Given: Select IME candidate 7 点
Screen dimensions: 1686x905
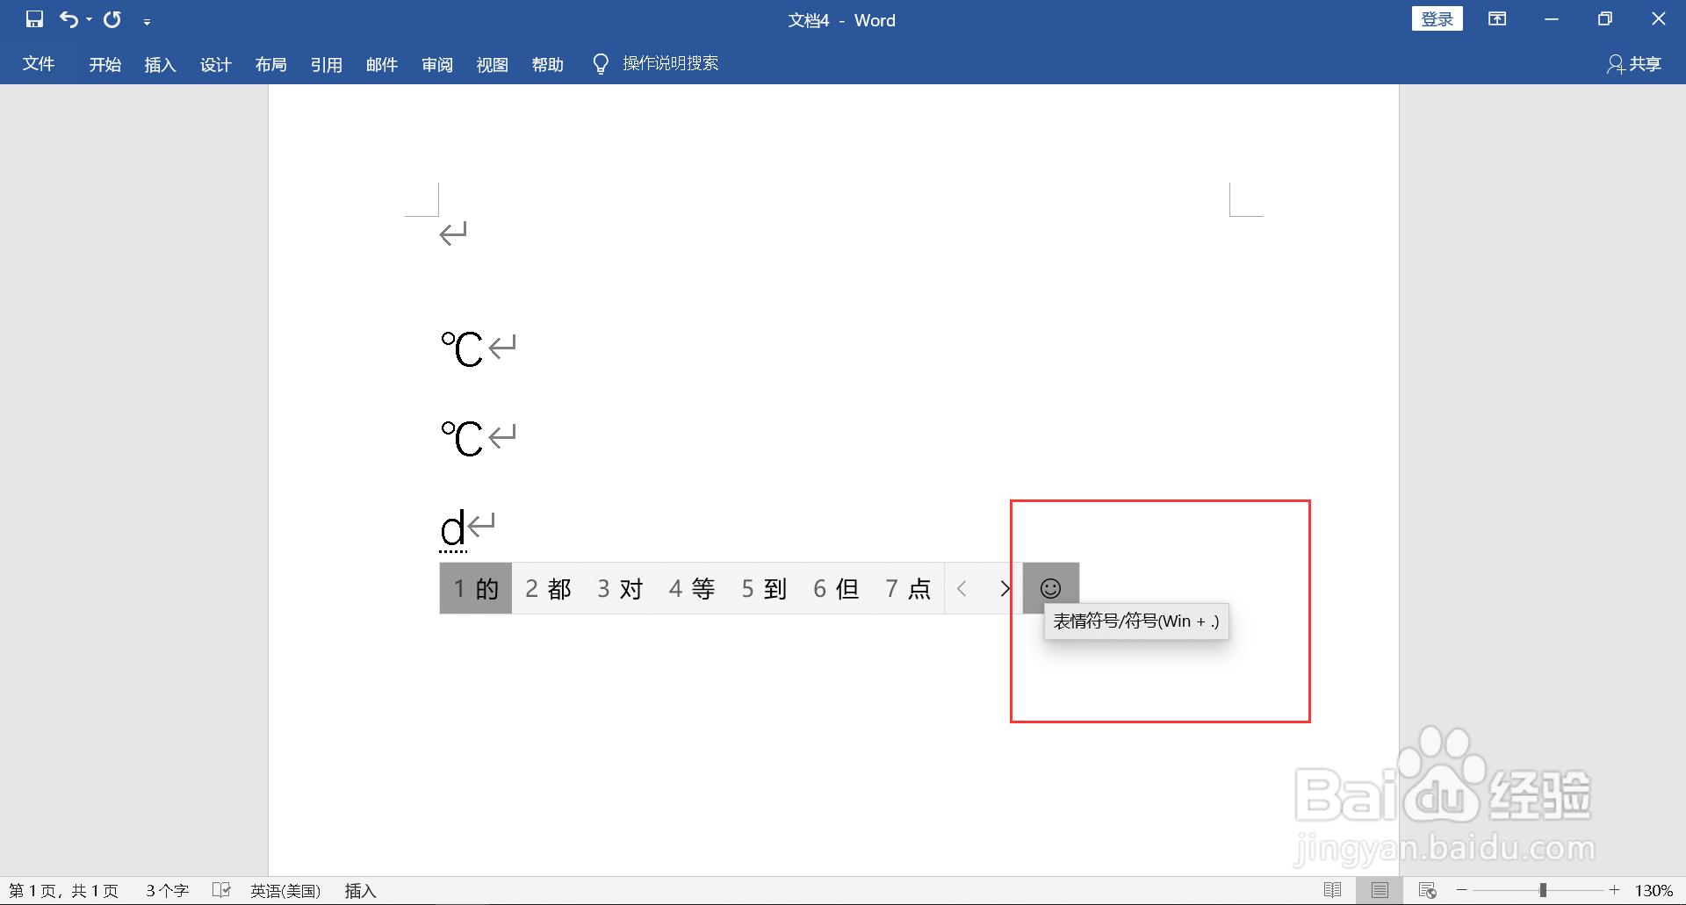Looking at the screenshot, I should point(908,588).
